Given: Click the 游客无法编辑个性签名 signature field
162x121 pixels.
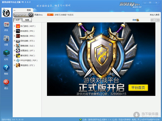Looking at the screenshot, I should [x=64, y=15].
